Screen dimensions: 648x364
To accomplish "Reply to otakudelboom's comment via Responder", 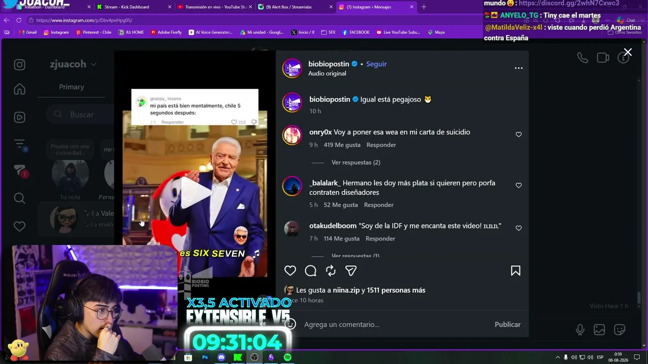I will (380, 239).
